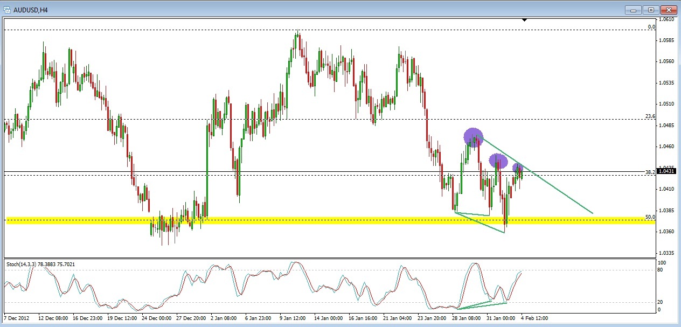The height and width of the screenshot is (327, 681).
Task: Click the AUDUSD chart window icon
Action: pos(7,9)
